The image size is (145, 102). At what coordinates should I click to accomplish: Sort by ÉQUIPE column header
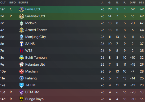pyautogui.click(x=23, y=2)
